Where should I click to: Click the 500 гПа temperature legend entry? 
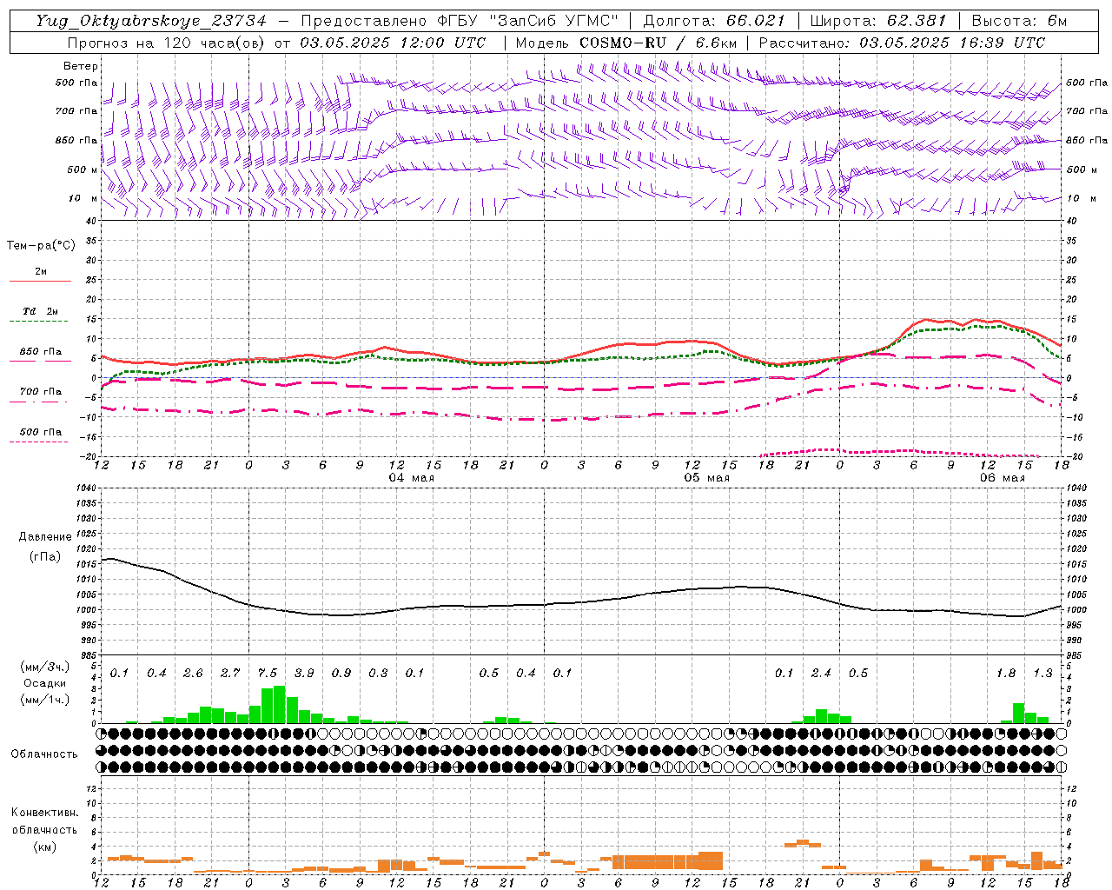41,431
